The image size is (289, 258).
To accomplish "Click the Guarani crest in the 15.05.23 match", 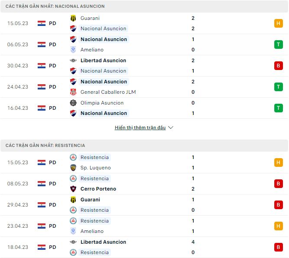I will 73,18.
